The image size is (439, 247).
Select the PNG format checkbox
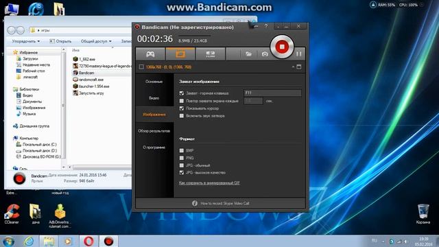click(181, 158)
